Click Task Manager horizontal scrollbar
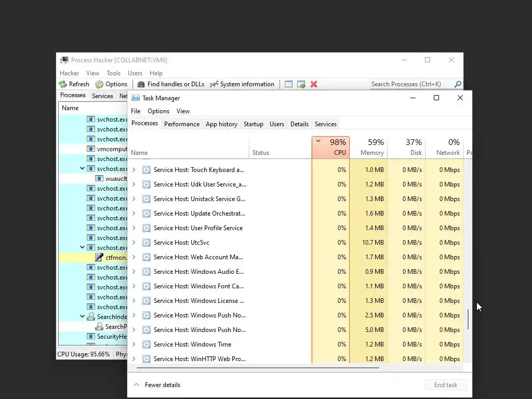Image resolution: width=532 pixels, height=399 pixels. [258, 367]
